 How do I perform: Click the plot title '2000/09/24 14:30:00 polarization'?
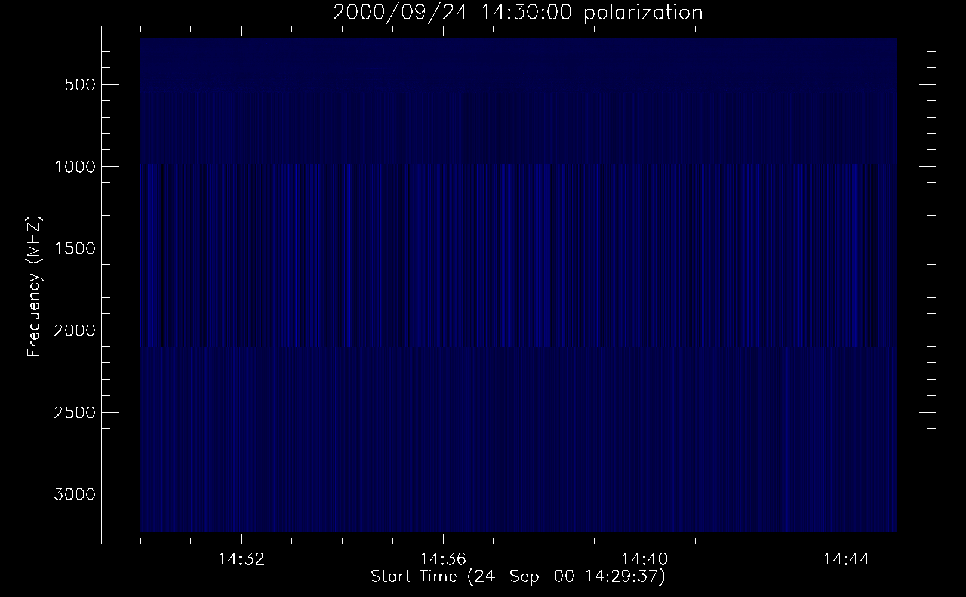click(518, 13)
